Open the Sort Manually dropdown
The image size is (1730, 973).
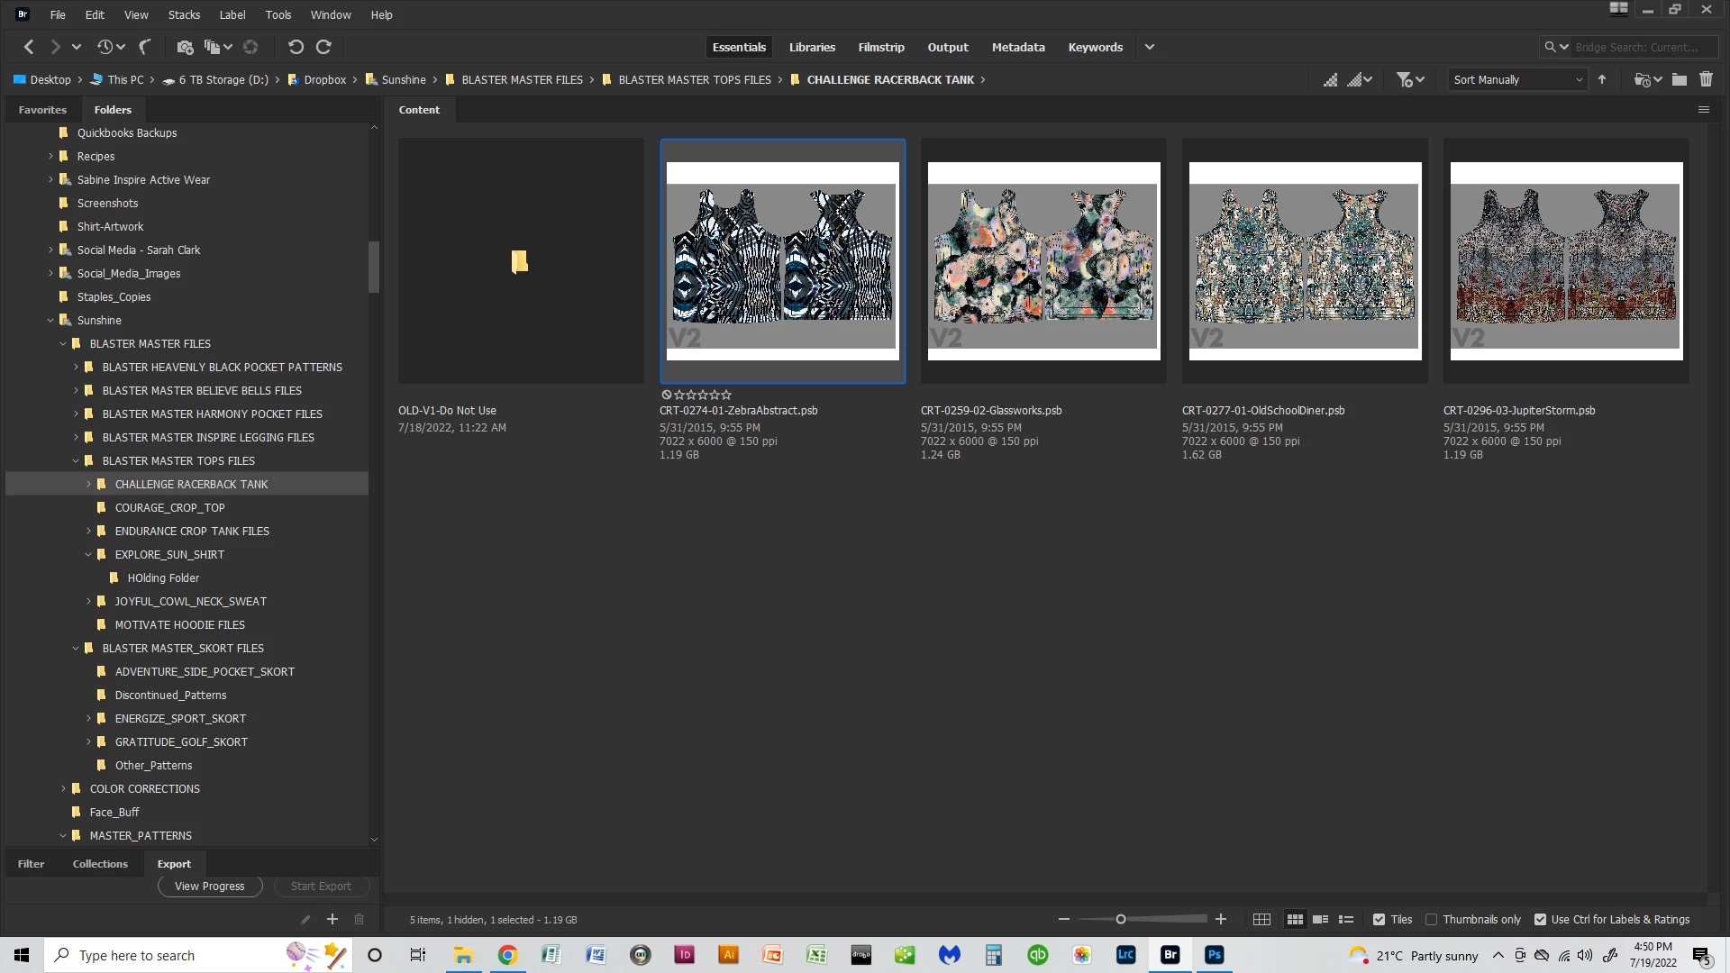click(1517, 79)
